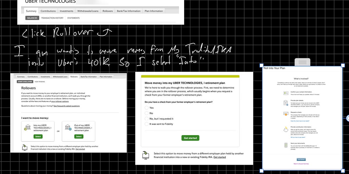Viewport: 349px width, 174px height.
Task: Click the piggy bank contribution information icon
Action: 286,130
